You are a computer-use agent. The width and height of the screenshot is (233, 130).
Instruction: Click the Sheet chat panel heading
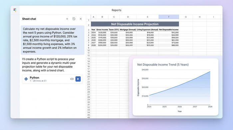tap(29, 19)
